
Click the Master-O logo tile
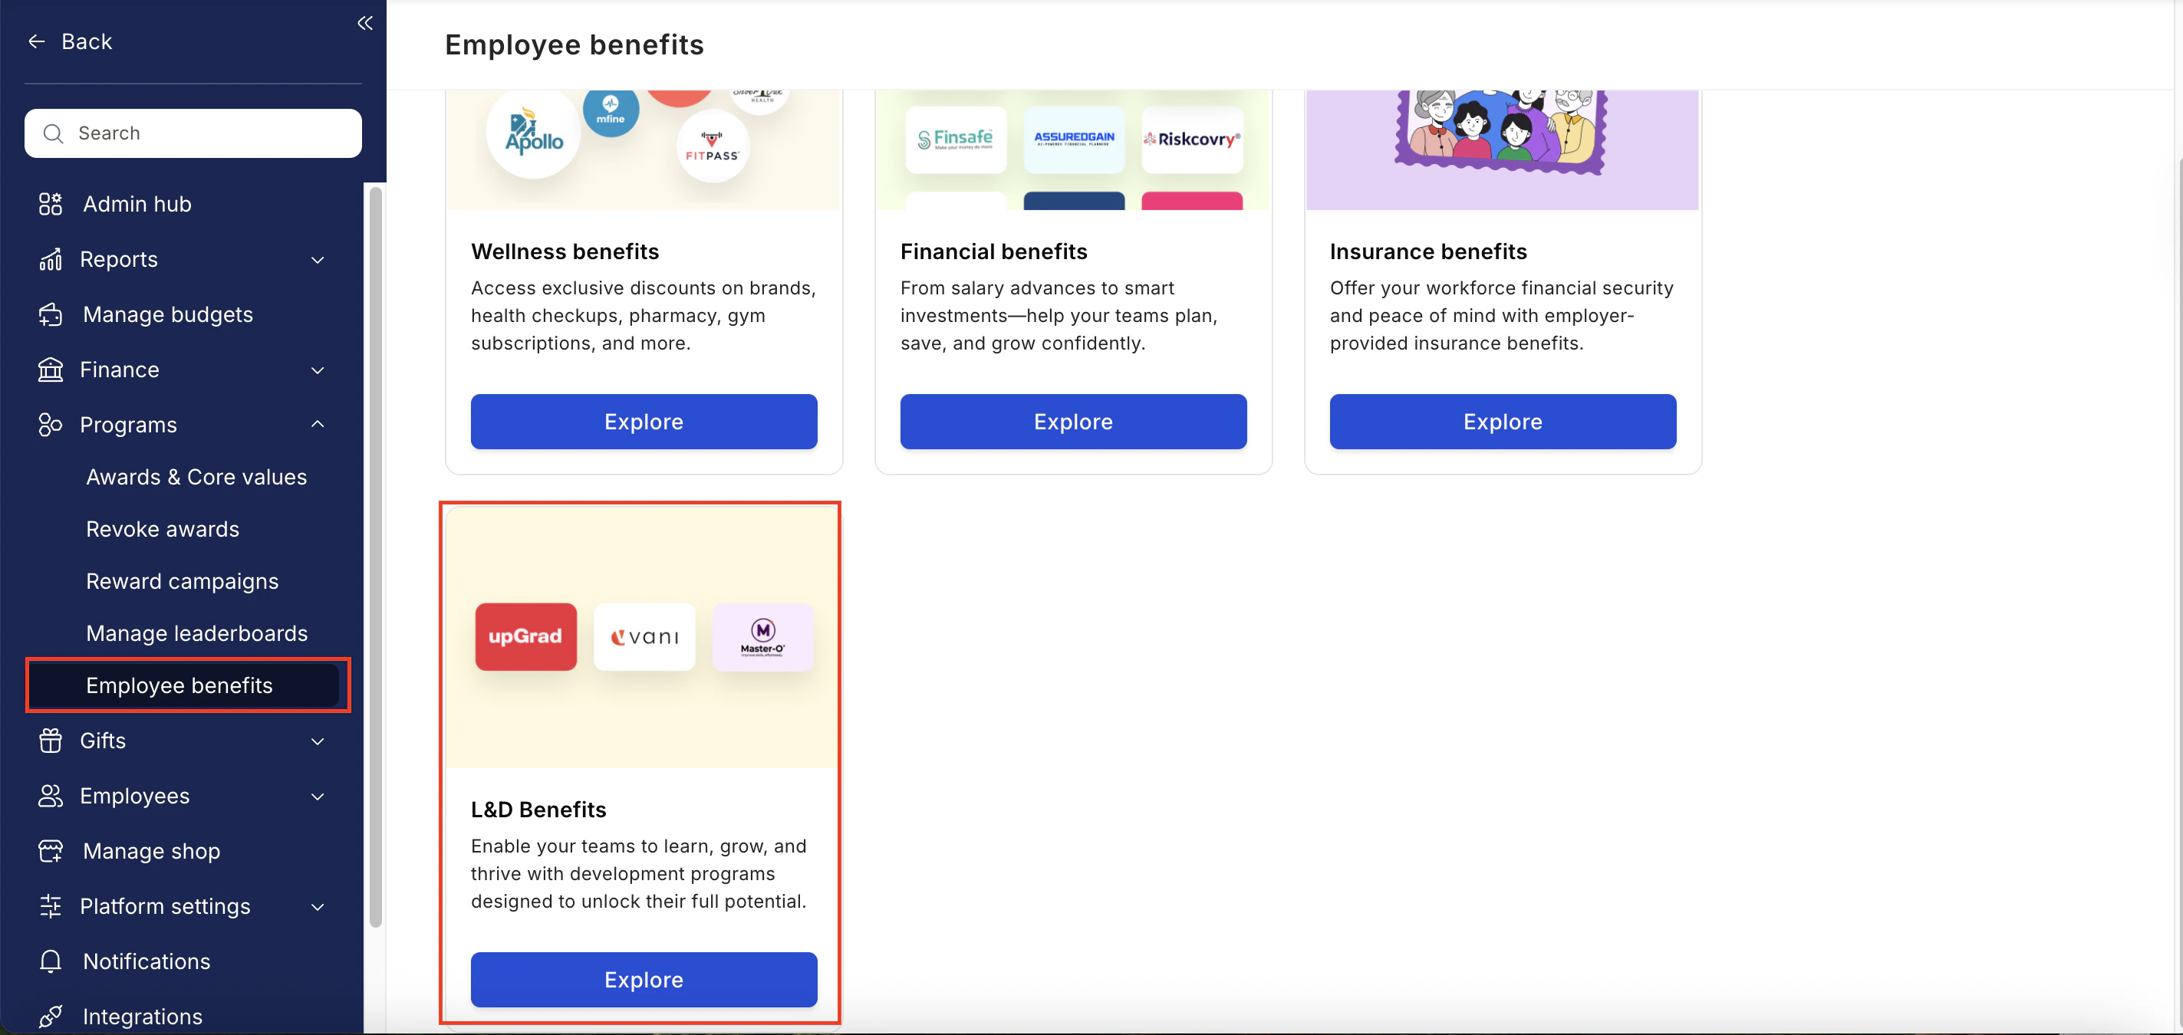762,637
